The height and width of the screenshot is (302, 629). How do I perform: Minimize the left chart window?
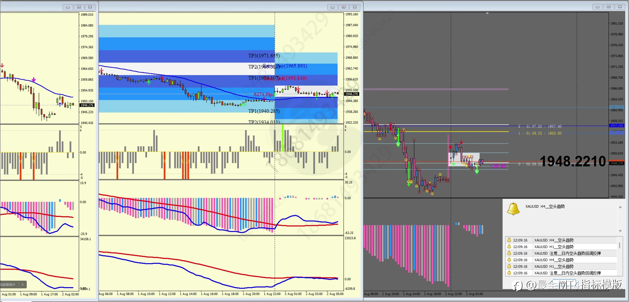pos(68,7)
